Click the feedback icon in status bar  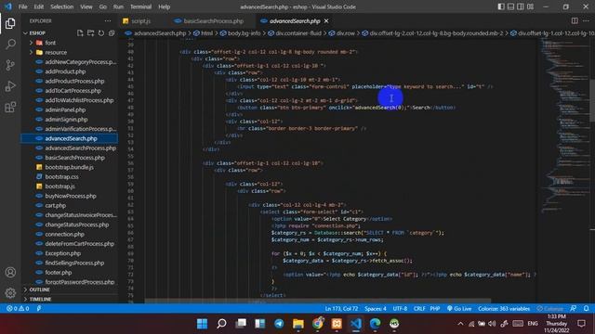point(573,309)
